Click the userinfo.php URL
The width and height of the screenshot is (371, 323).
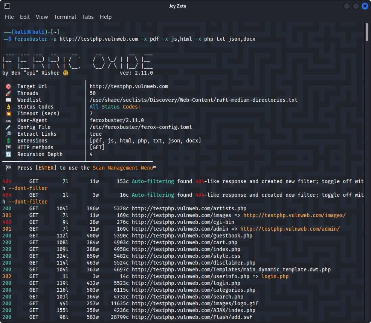pos(191,276)
